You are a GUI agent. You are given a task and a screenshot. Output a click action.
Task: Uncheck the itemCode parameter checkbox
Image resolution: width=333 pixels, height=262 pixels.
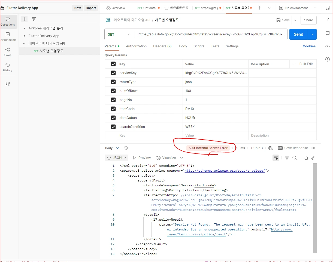(113, 109)
